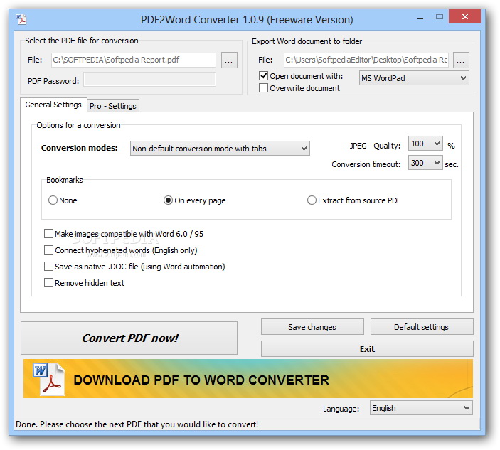Click the PDF Password field
The image size is (500, 450).
149,80
